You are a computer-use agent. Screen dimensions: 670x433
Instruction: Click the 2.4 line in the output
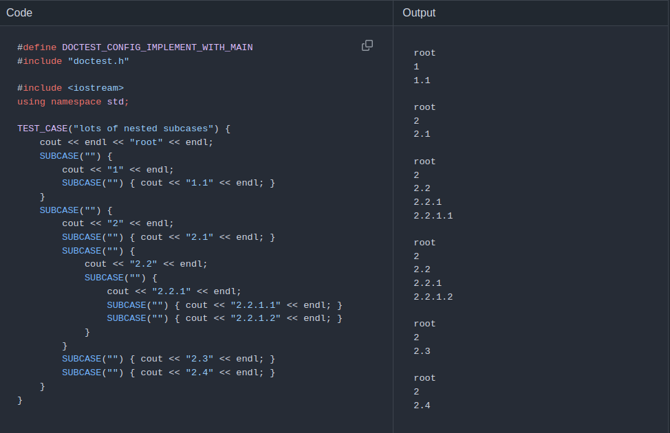pos(422,406)
